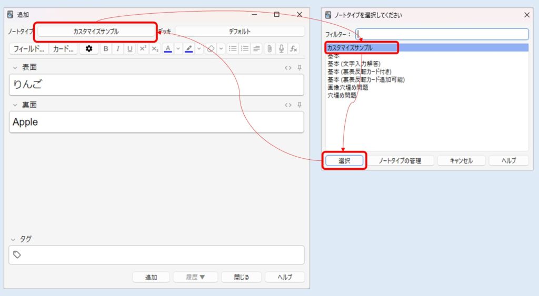Open the text color dropdown arrow
The image size is (539, 296).
178,49
